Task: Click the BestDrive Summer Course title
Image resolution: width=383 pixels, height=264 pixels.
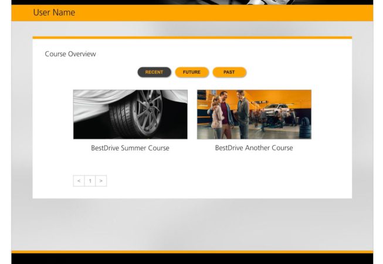Action: coord(130,148)
